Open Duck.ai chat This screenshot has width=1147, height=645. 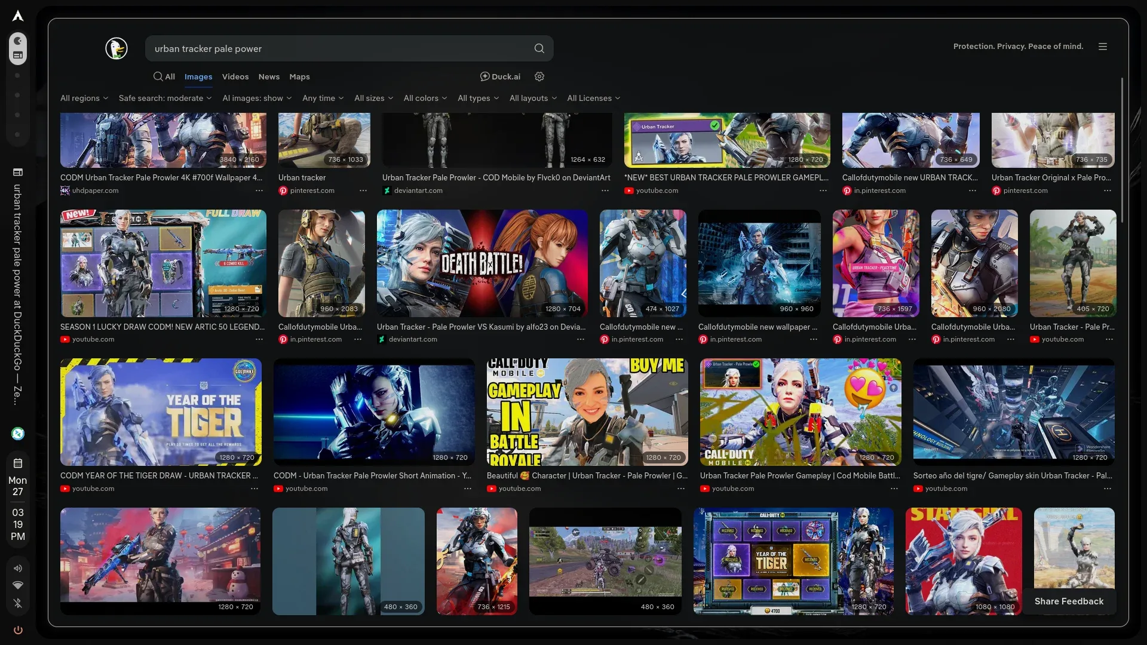[500, 76]
